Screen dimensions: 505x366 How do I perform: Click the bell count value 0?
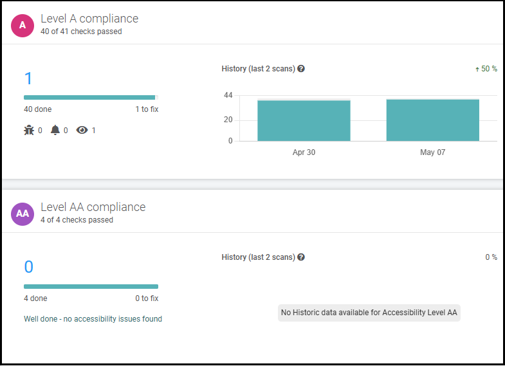66,131
